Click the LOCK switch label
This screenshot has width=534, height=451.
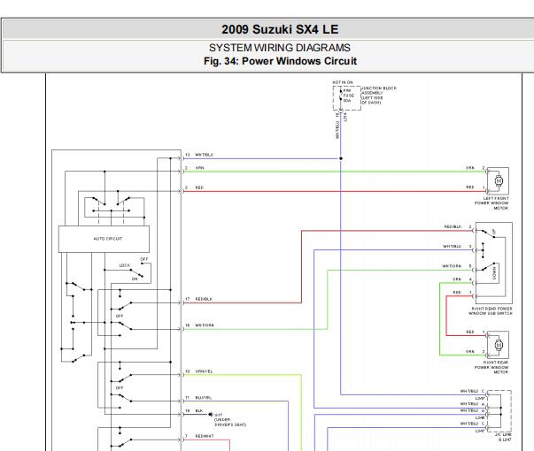point(125,265)
